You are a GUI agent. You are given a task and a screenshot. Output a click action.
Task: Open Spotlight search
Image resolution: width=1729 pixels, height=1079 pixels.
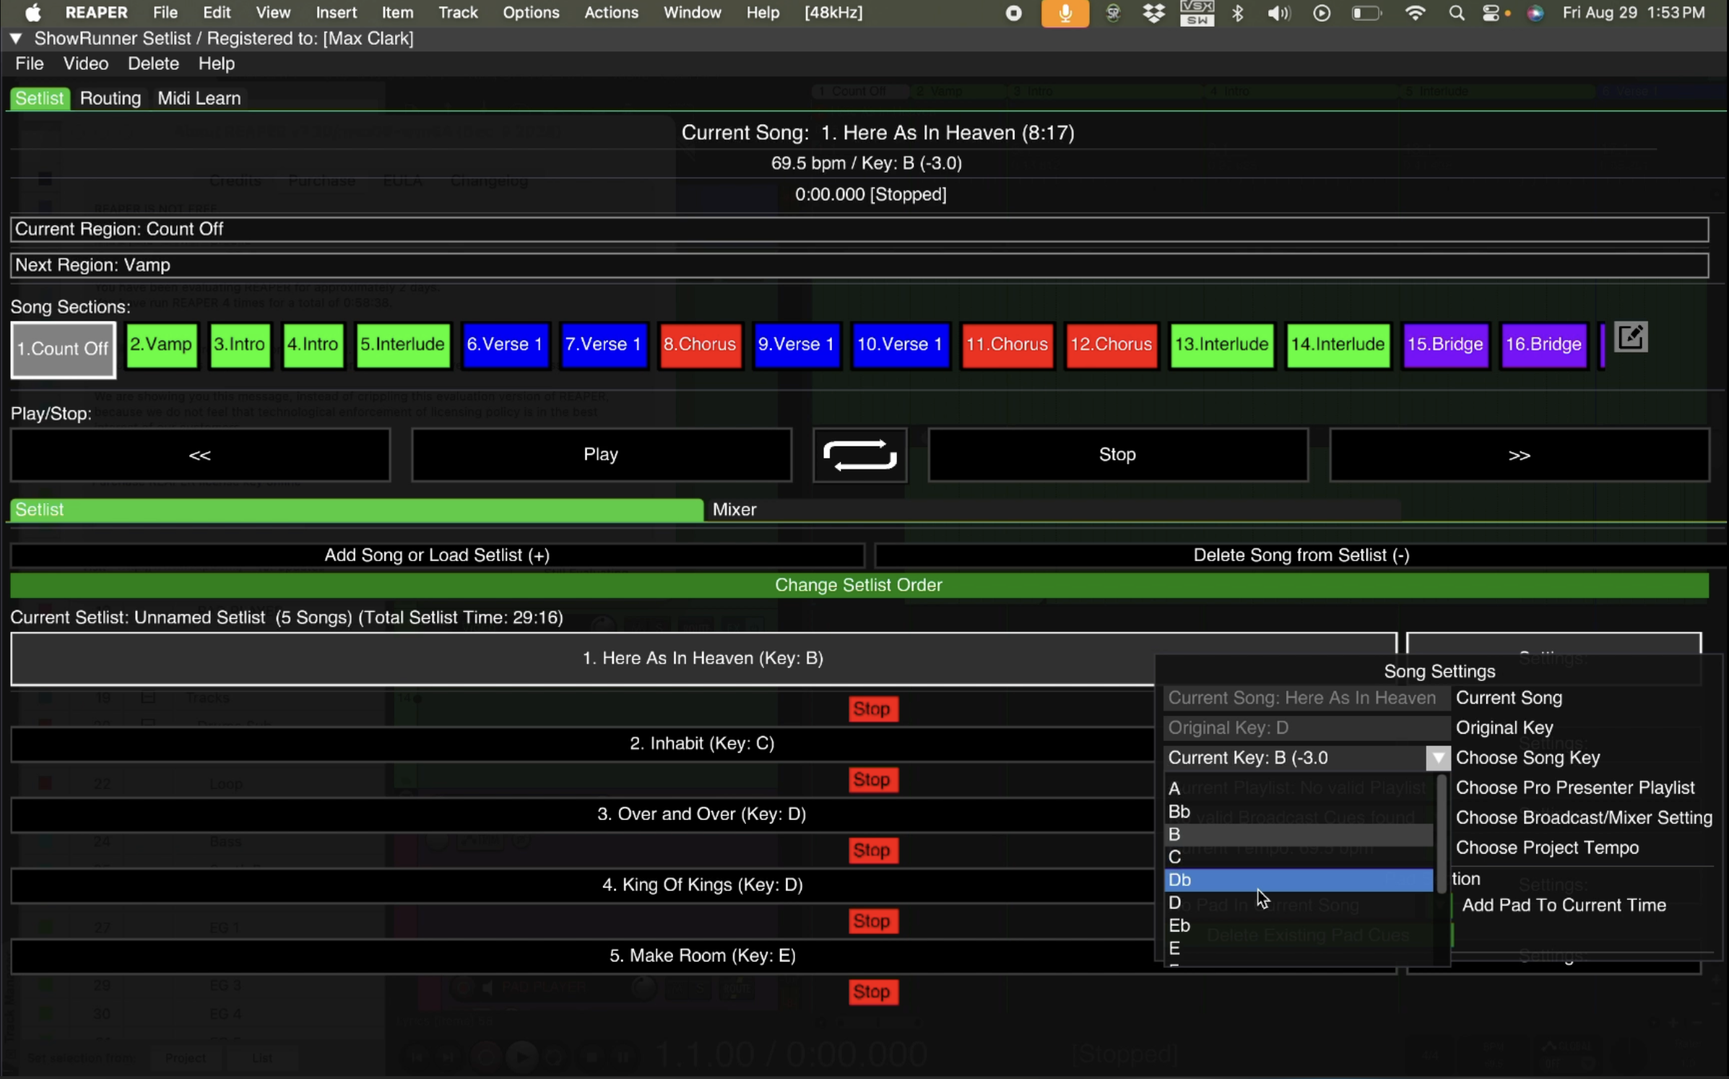pos(1456,12)
